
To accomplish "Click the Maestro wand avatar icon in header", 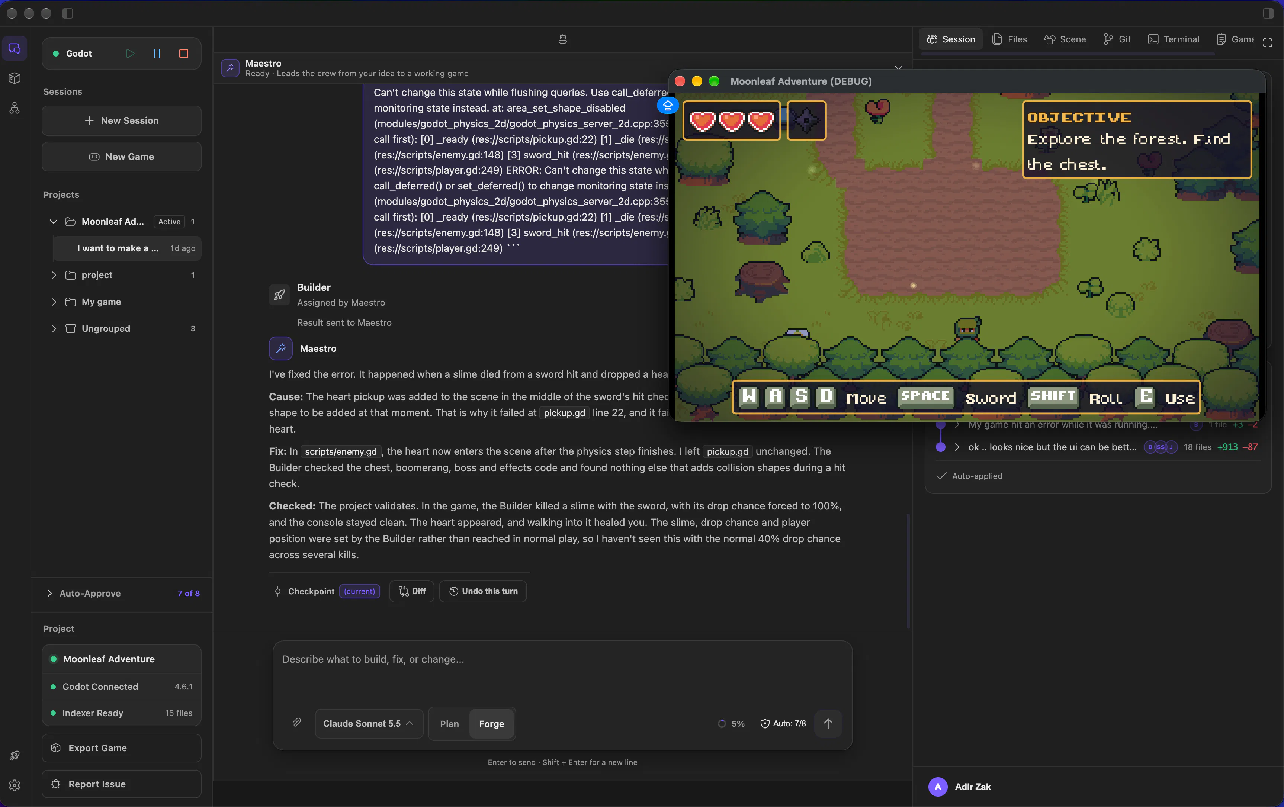I will point(230,68).
